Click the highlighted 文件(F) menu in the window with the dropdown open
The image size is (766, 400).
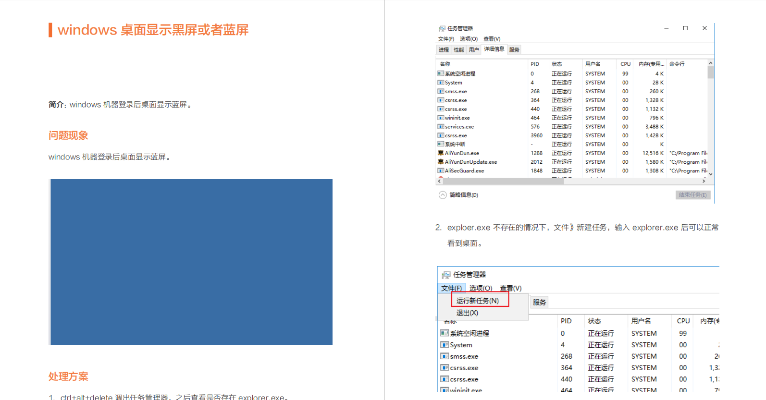[x=452, y=288]
